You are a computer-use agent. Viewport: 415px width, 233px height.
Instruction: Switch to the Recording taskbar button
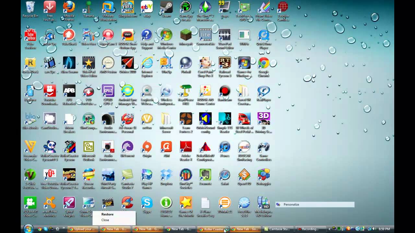(310, 229)
